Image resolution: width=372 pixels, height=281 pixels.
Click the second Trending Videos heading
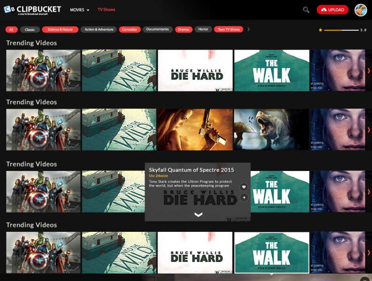coord(31,102)
